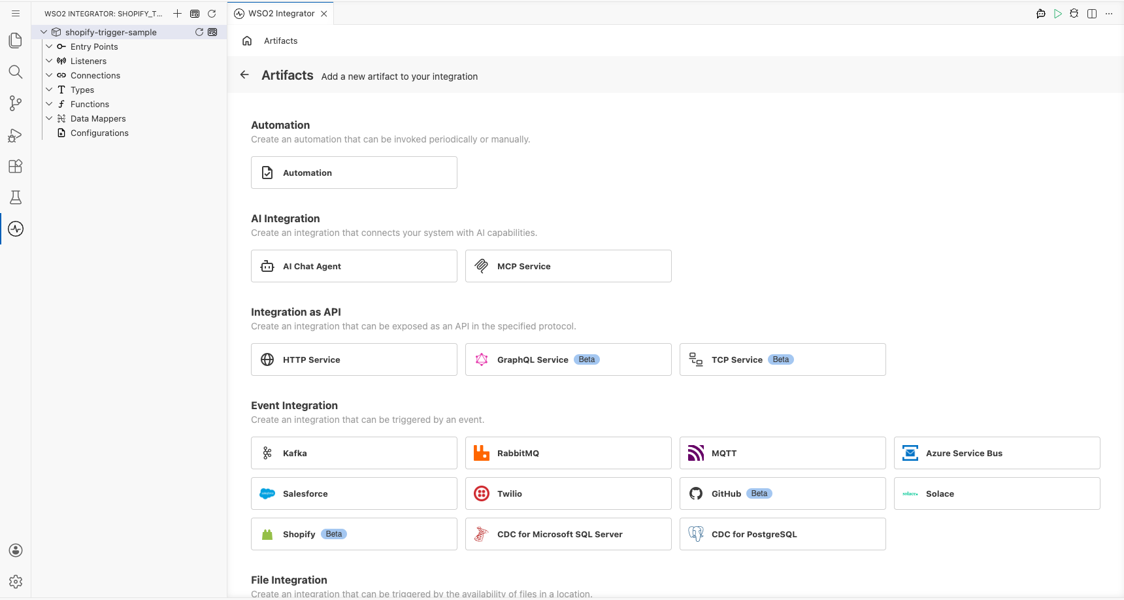This screenshot has width=1124, height=600.
Task: Open the WSO2 Integrator activity bar view
Action: [x=16, y=229]
